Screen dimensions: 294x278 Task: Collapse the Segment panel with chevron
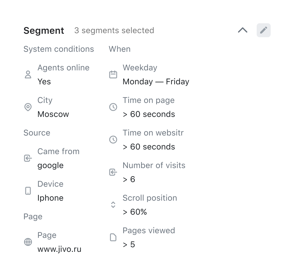click(x=243, y=30)
